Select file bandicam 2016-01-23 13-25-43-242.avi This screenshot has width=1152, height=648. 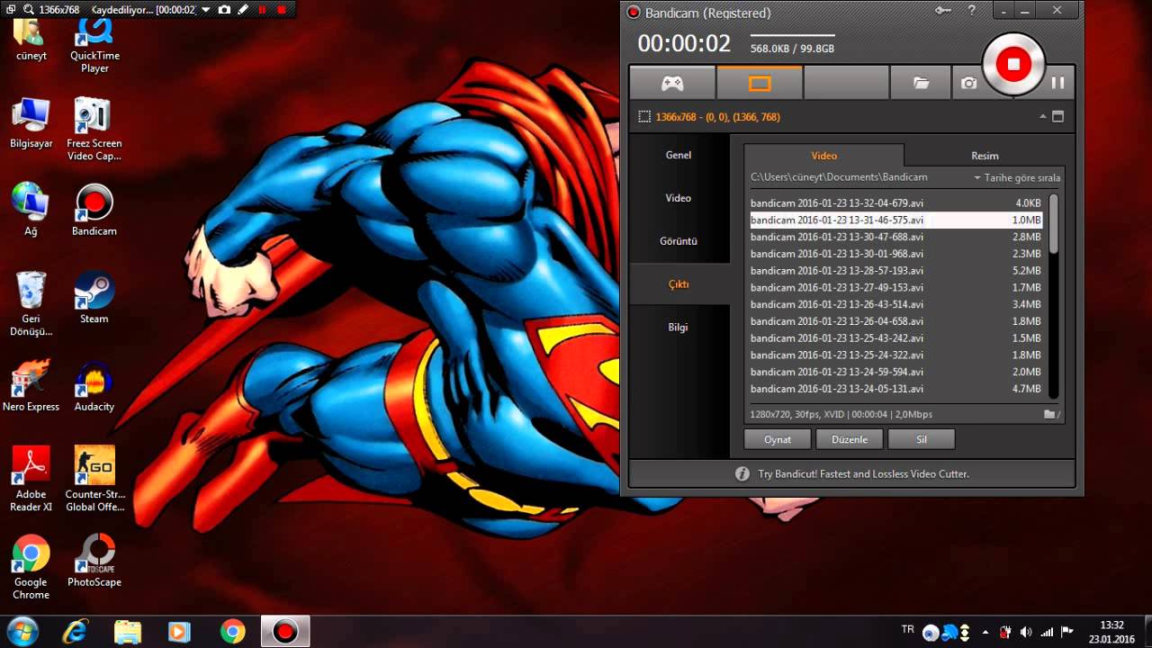coord(896,338)
